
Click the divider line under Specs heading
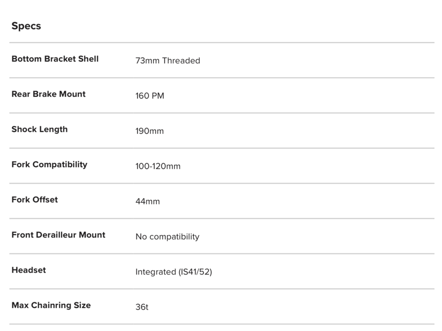(x=222, y=43)
